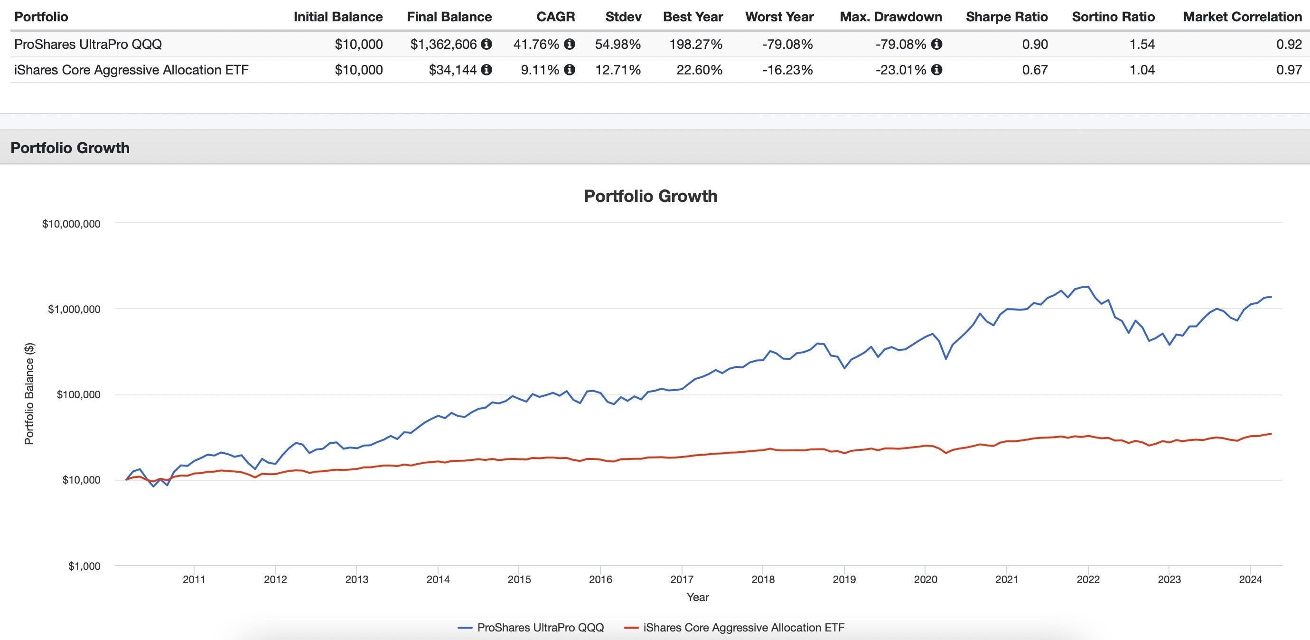Click the blue legend line swatch
The height and width of the screenshot is (640, 1310).
point(465,628)
